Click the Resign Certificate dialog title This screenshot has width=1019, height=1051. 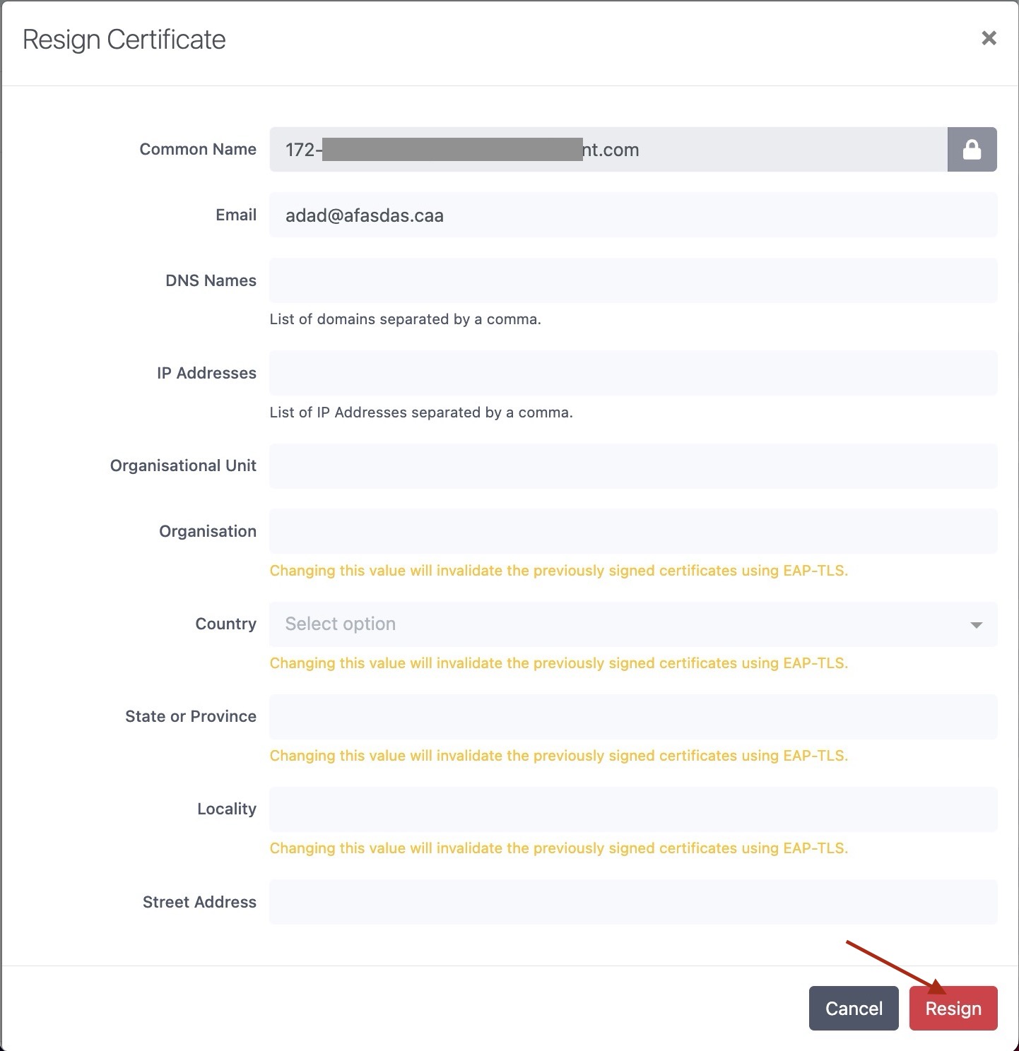(x=124, y=39)
